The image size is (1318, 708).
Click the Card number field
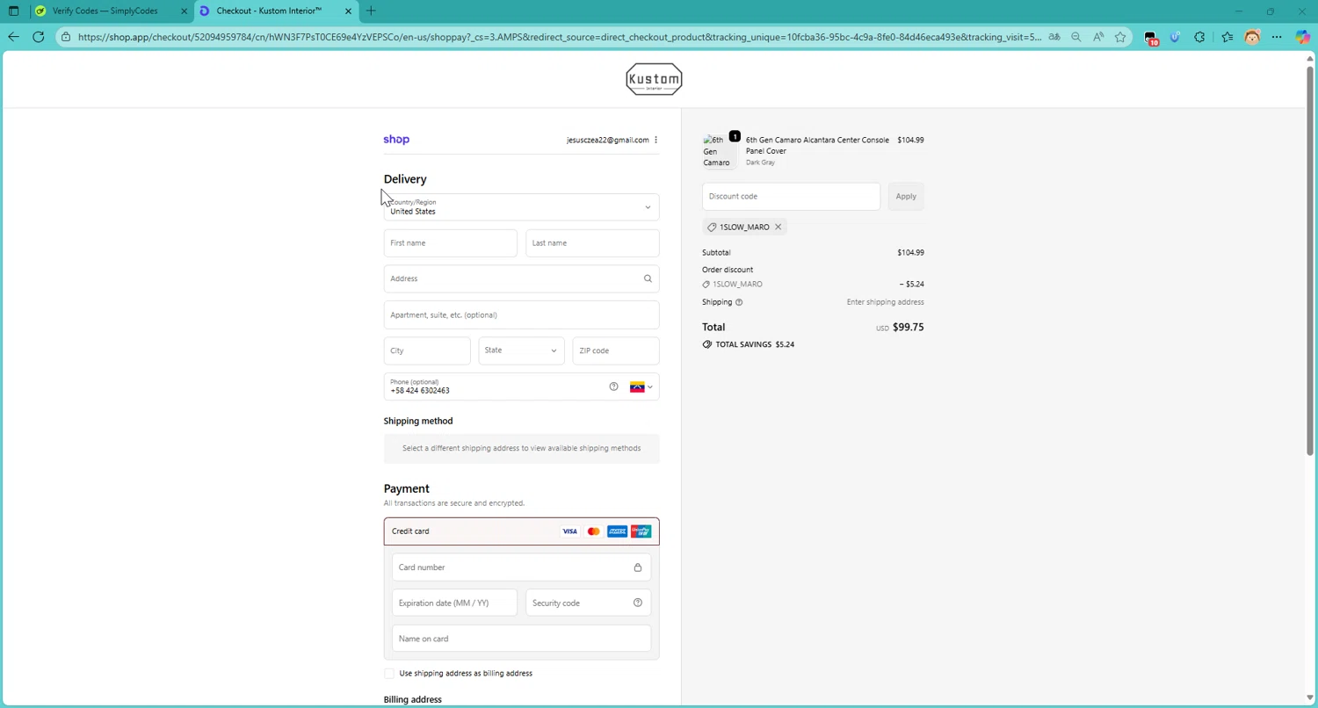coord(521,567)
